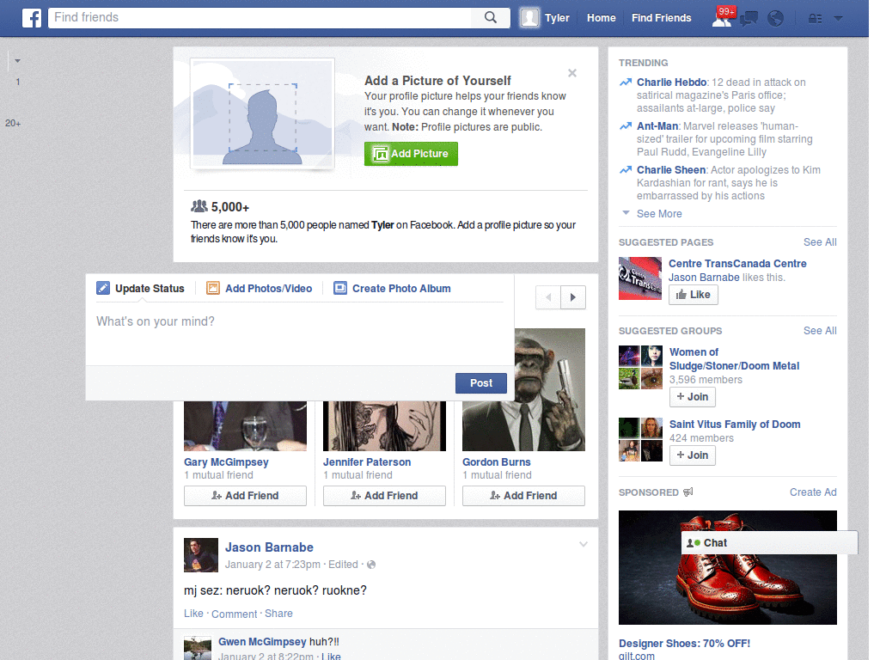
Task: Open Gordon Burns' profile link
Action: 497,461
